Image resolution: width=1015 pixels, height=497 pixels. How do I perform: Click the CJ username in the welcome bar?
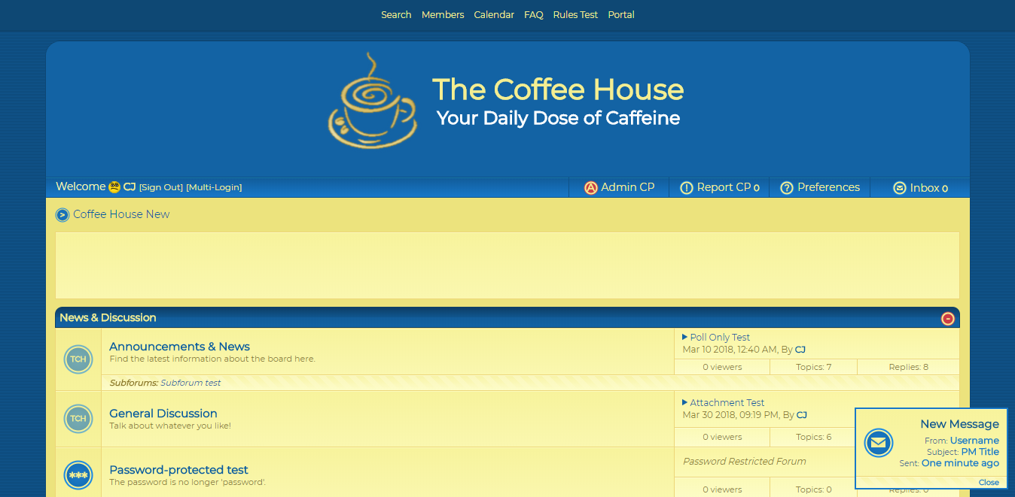(130, 187)
